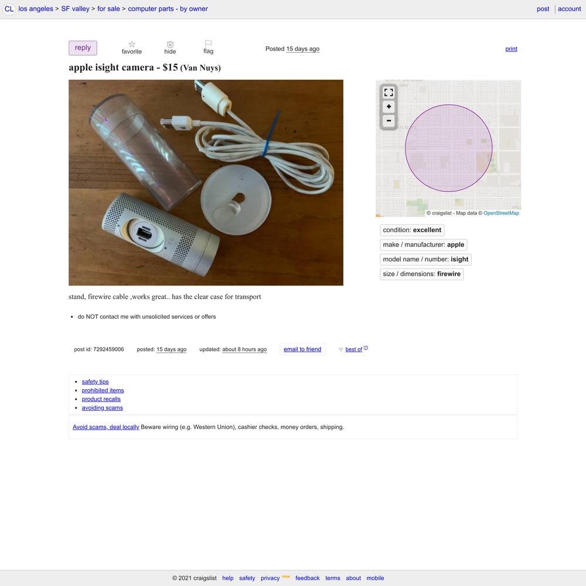Click the best of help superscript icon

click(366, 348)
